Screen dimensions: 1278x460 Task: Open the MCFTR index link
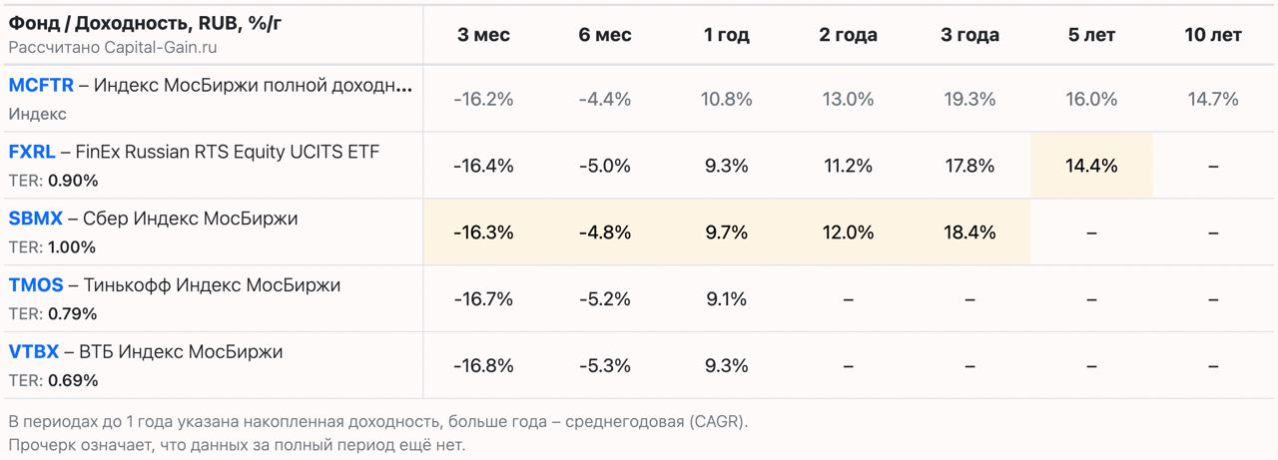41,86
